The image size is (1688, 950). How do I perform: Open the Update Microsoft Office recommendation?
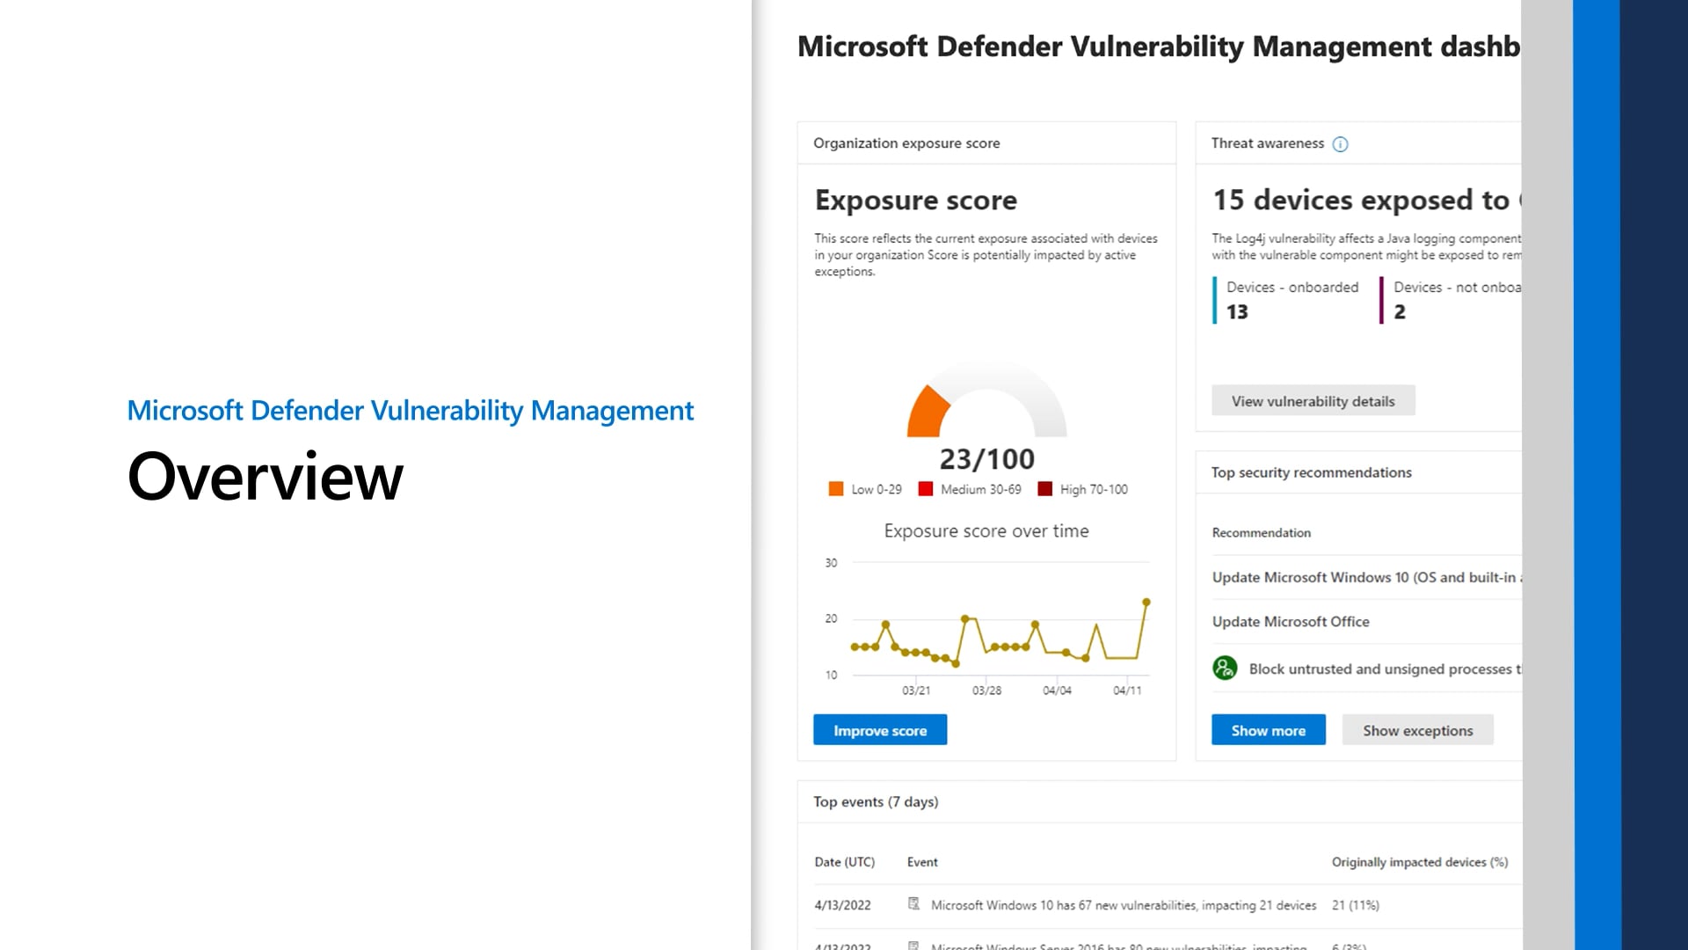1291,622
